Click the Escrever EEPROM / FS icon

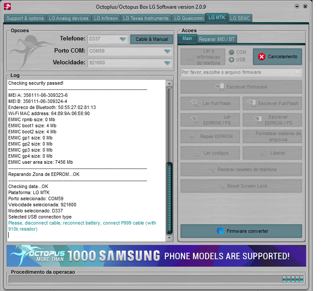pyautogui.click(x=258, y=119)
